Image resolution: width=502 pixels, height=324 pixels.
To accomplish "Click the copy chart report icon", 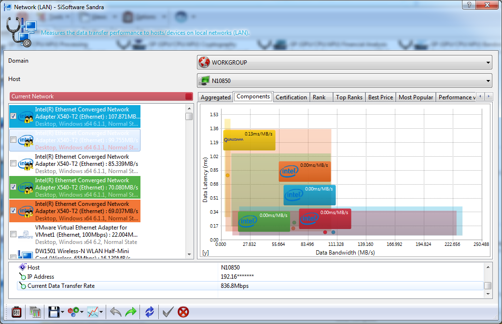I will [35, 312].
